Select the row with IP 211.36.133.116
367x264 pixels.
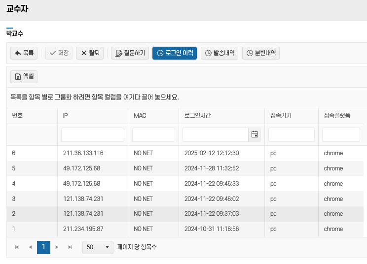83,153
